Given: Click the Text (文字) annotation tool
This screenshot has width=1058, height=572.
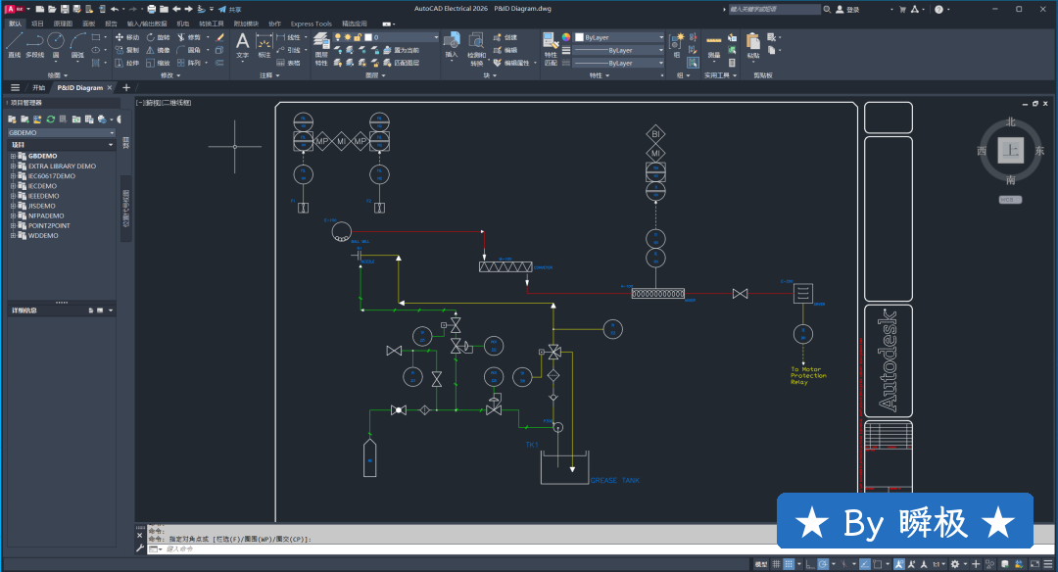Looking at the screenshot, I should pos(243,43).
